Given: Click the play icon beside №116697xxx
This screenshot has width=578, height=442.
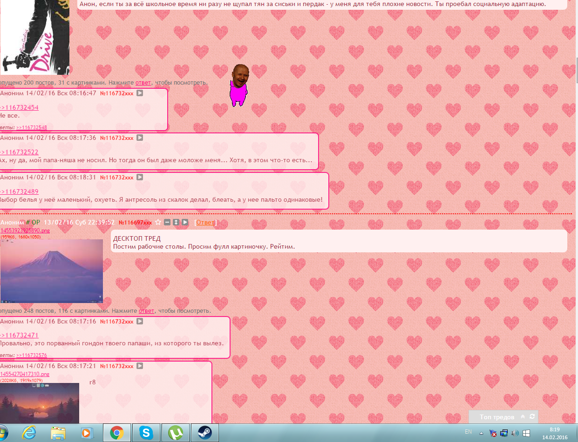Looking at the screenshot, I should [x=185, y=223].
